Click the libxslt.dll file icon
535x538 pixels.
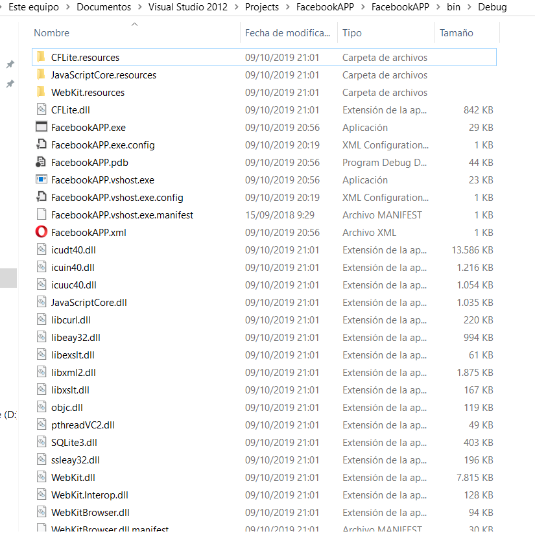pos(42,390)
